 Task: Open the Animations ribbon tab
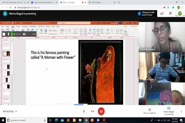click(33, 26)
